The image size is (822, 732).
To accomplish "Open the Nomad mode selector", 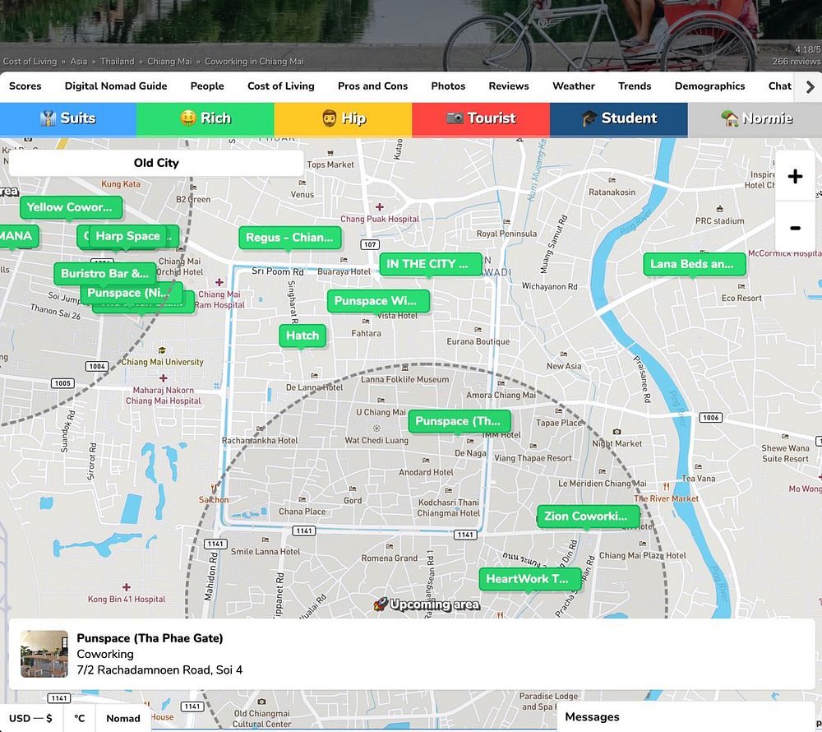I will [x=123, y=718].
